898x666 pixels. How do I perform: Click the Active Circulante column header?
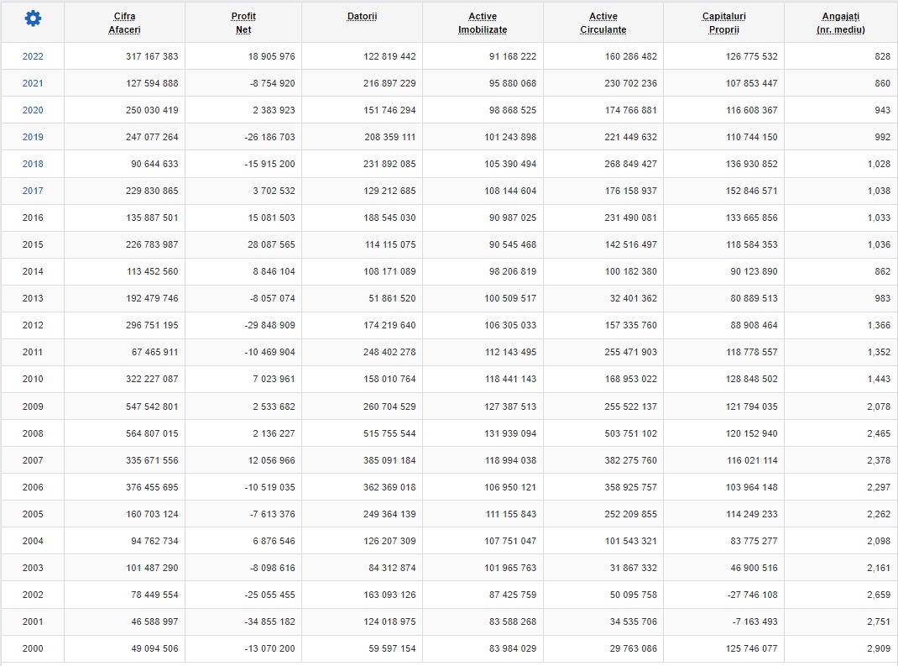603,23
